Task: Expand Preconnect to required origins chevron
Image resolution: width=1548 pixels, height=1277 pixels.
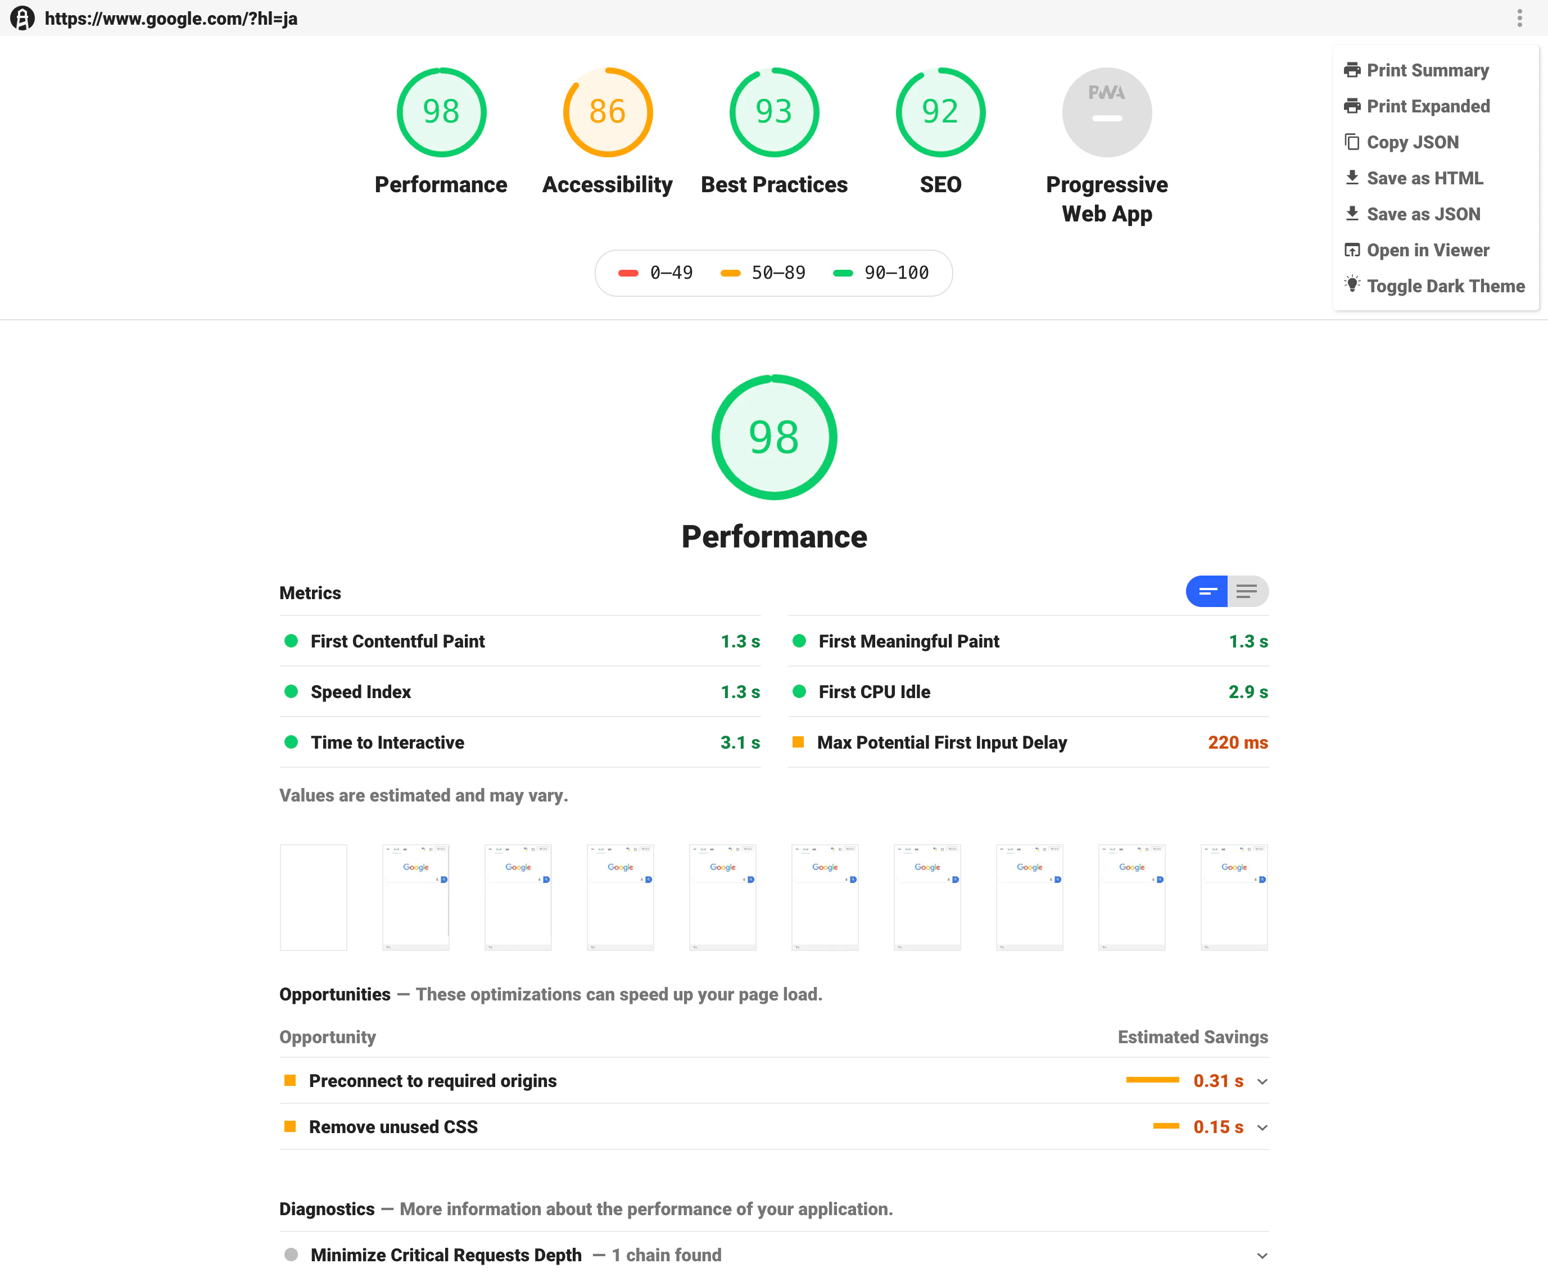Action: tap(1262, 1081)
